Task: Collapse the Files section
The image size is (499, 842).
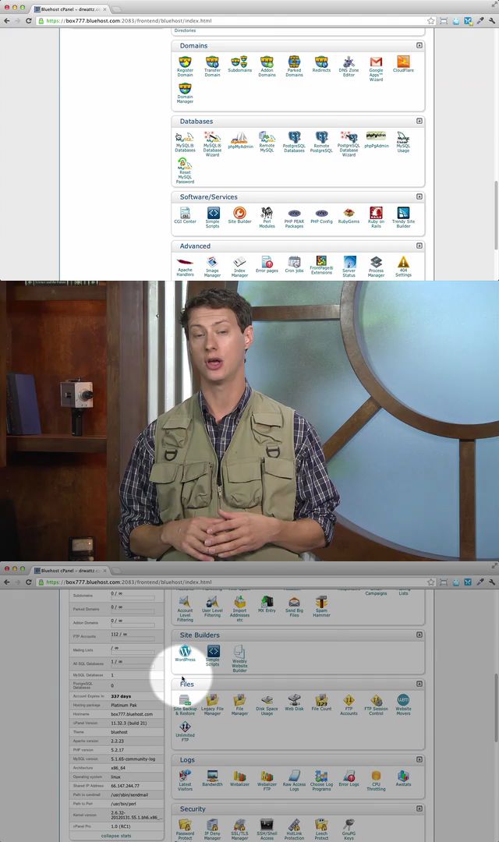Action: coord(419,684)
